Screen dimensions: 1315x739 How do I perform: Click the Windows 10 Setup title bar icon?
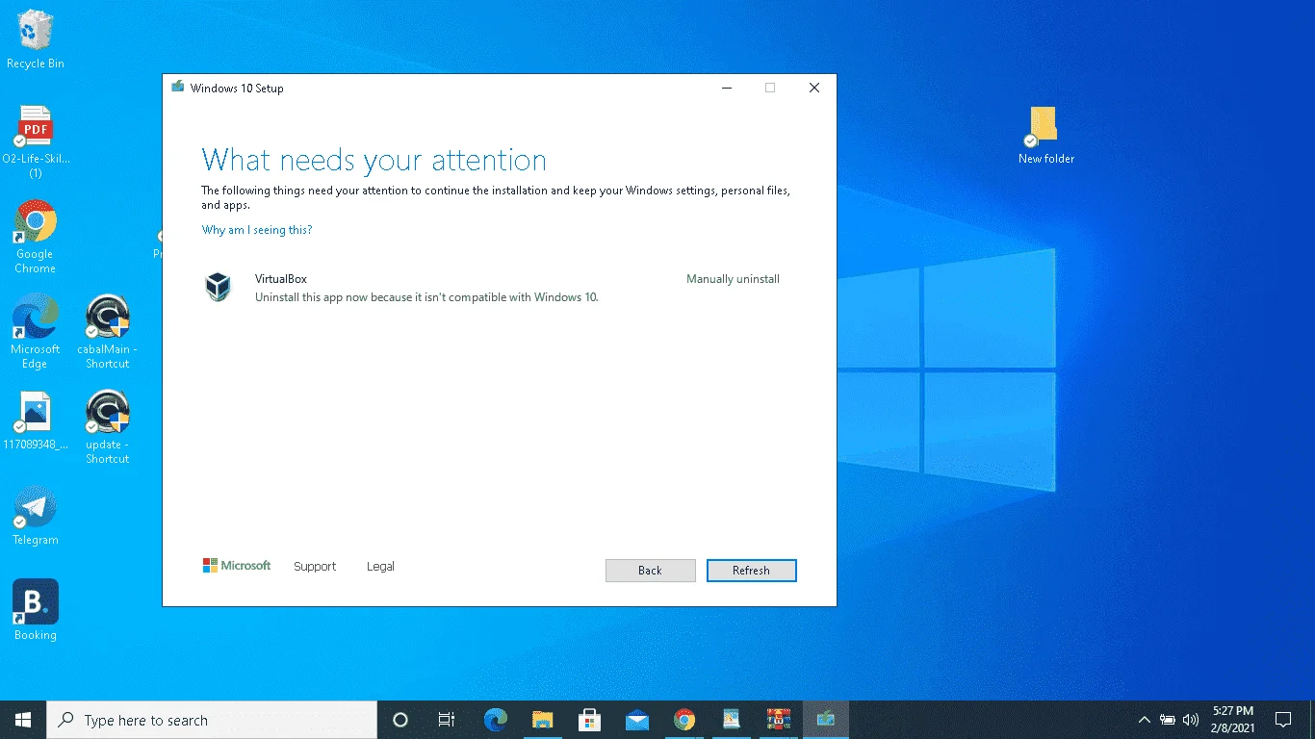[x=178, y=88]
